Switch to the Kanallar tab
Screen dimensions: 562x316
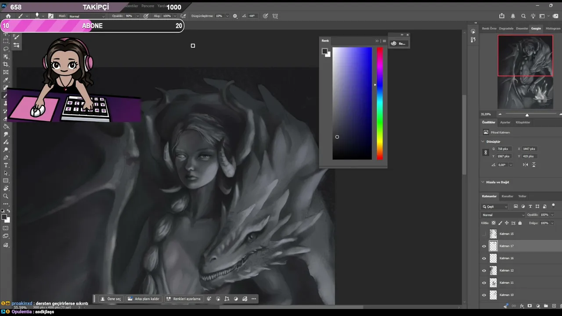point(507,196)
